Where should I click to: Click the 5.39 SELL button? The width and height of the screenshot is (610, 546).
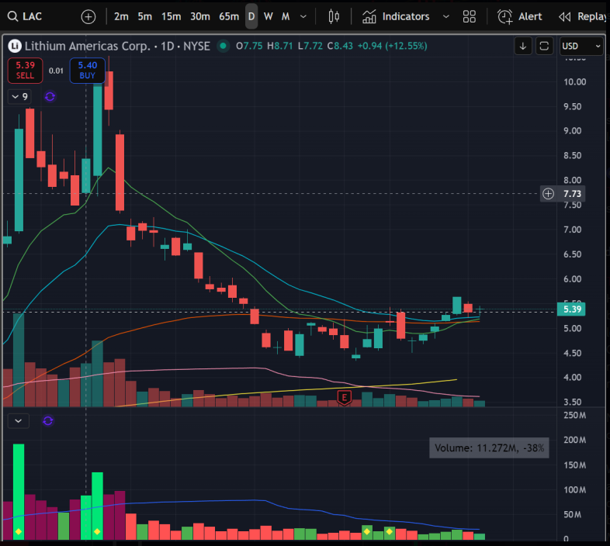click(x=26, y=71)
